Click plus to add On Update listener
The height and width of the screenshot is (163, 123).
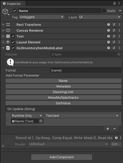pyautogui.click(x=108, y=129)
